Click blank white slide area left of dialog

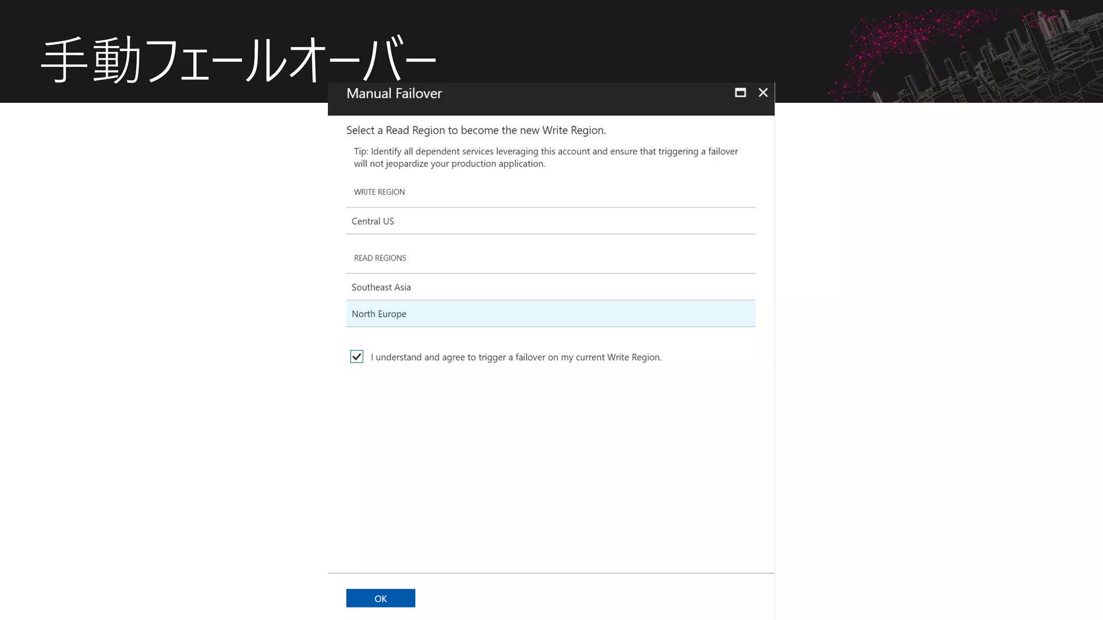pyautogui.click(x=162, y=350)
